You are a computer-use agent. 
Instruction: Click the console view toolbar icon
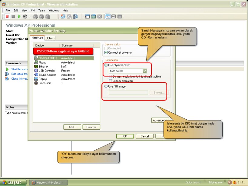tap(114, 16)
